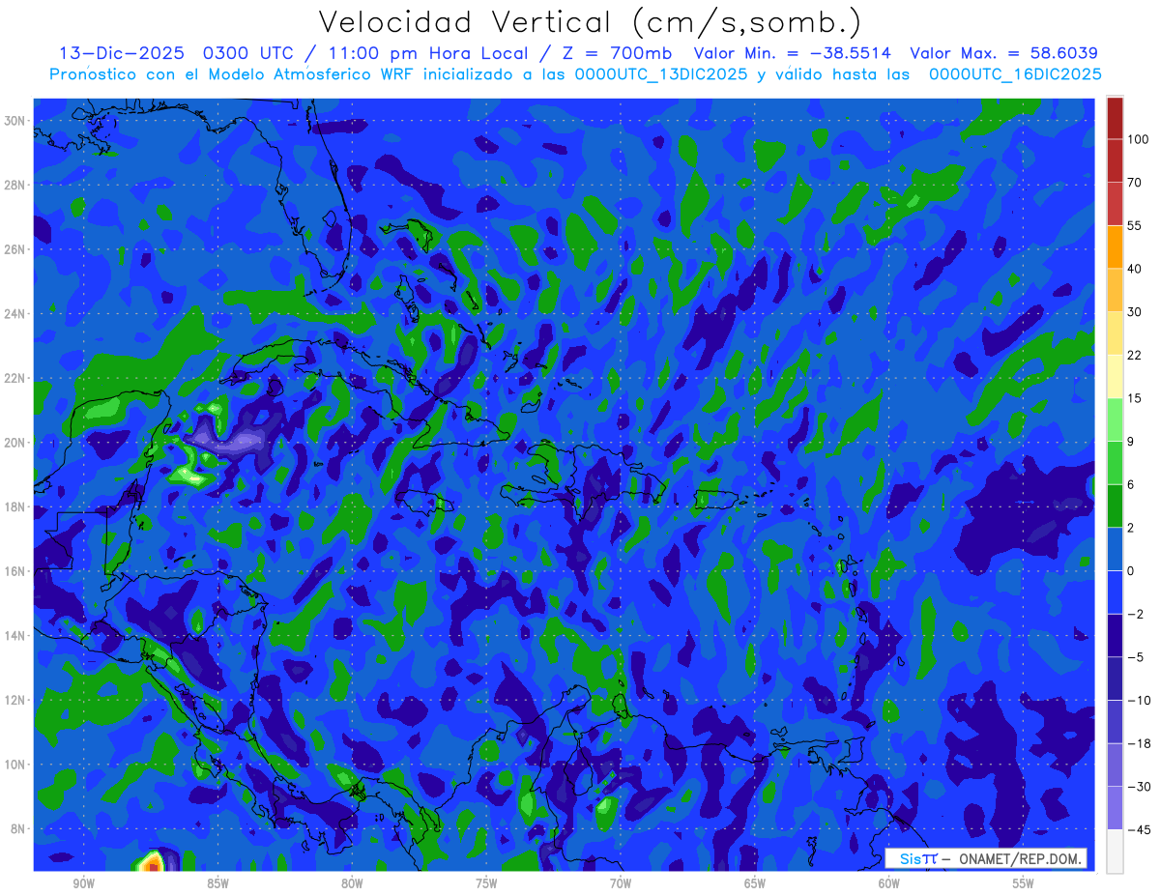Click the 75W longitude axis label

pos(486,883)
